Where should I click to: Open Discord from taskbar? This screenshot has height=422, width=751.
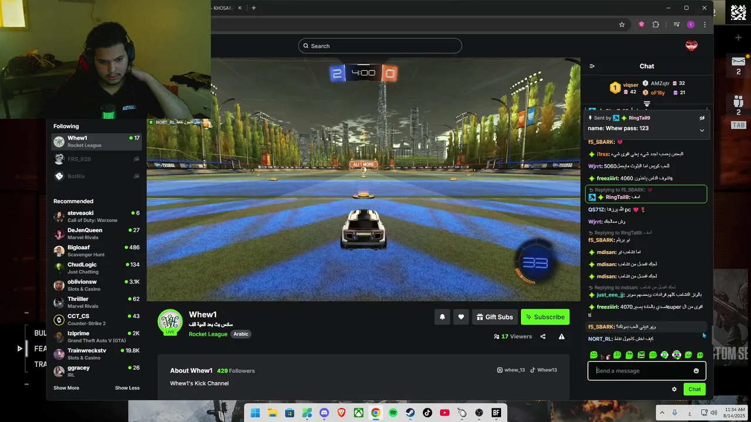[x=324, y=413]
